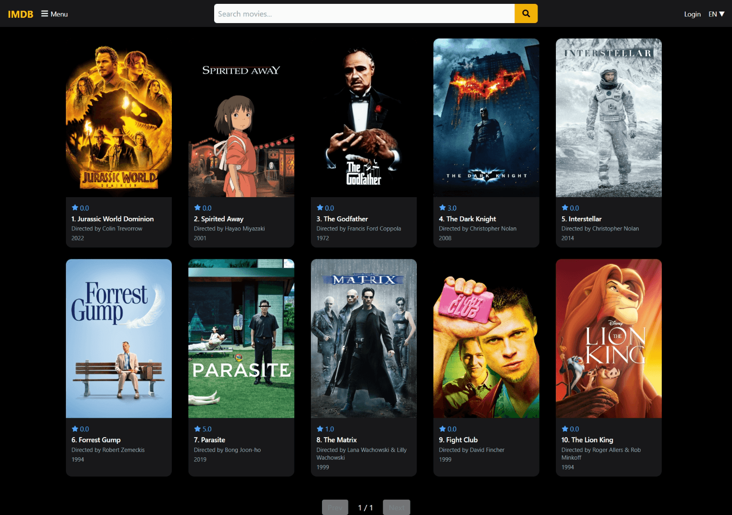
Task: Click the star icon for Interstellar
Action: 565,208
